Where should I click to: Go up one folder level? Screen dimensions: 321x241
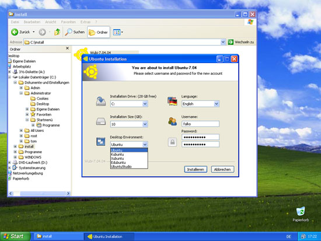pos(57,32)
